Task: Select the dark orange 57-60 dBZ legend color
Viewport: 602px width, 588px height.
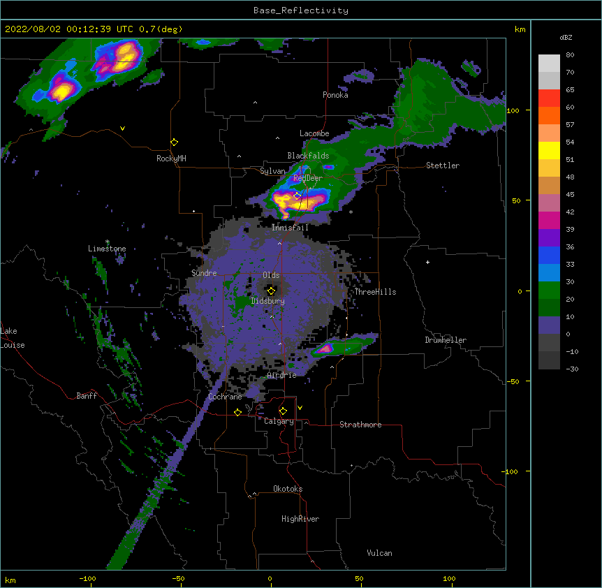Action: tap(549, 116)
